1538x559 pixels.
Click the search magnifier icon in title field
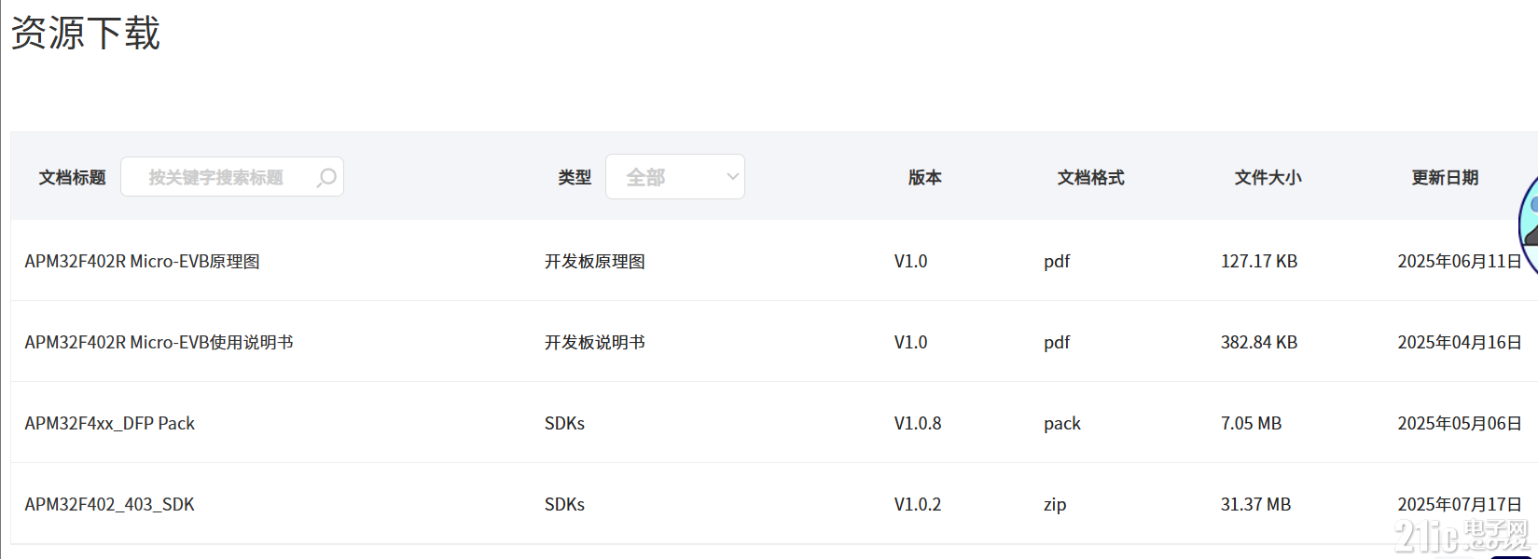pos(326,177)
